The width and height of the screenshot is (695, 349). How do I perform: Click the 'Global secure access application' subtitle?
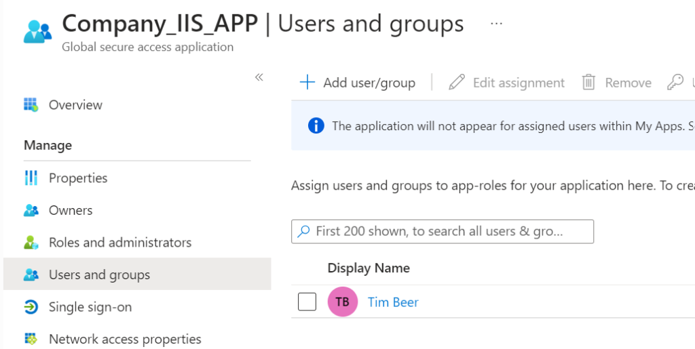[x=147, y=47]
